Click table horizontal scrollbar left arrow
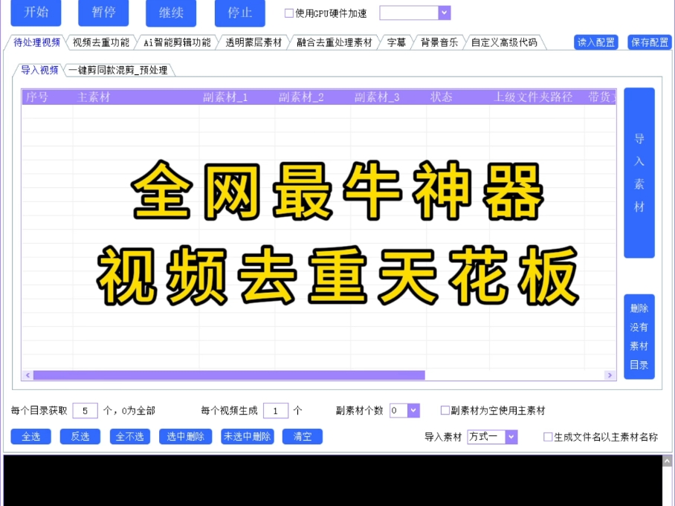The height and width of the screenshot is (506, 675). coord(28,375)
